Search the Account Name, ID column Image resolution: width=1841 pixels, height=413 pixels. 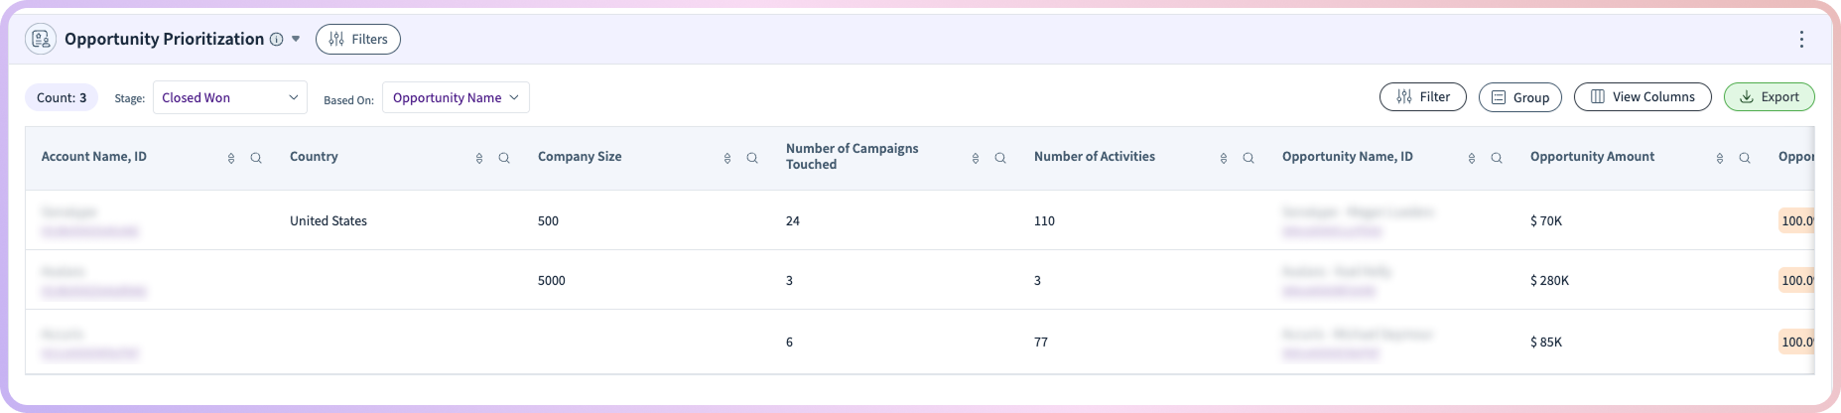[x=256, y=158]
